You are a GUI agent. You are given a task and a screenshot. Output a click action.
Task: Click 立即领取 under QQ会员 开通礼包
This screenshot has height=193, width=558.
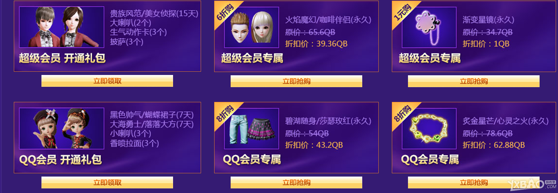pos(107,182)
